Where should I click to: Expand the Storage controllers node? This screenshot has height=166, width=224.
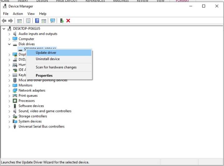click(x=9, y=117)
